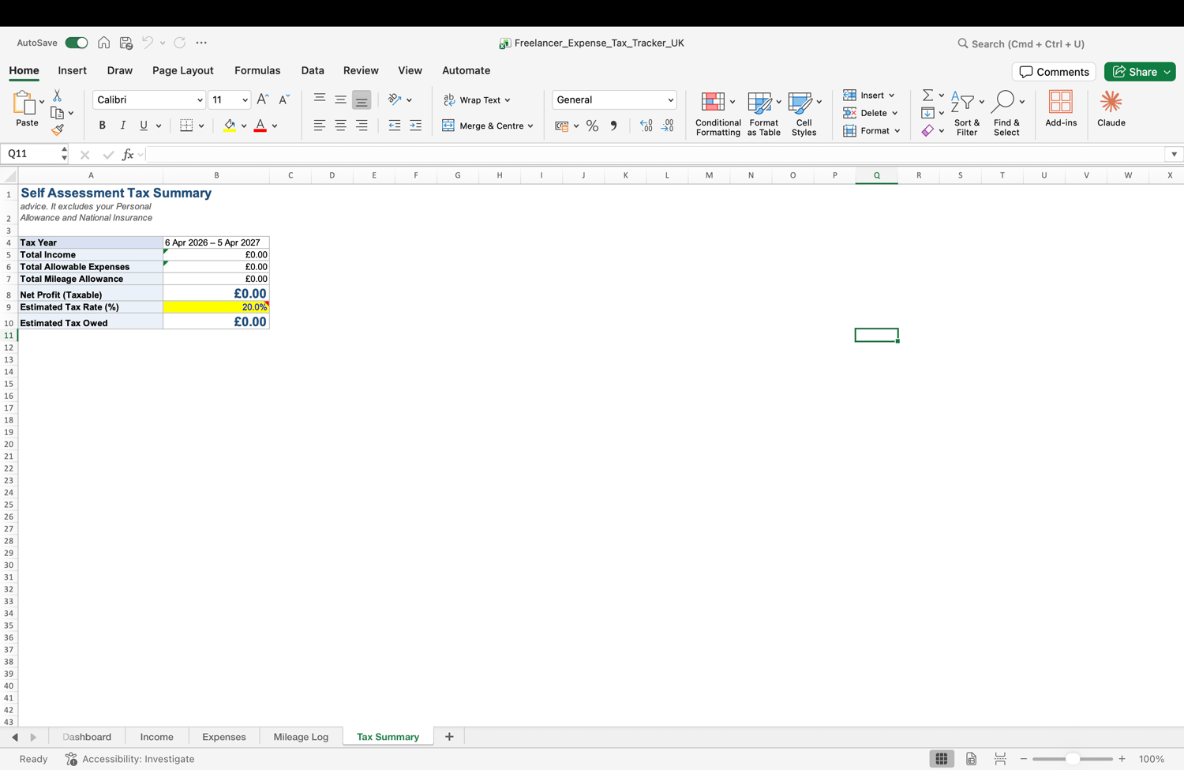Click the Home icon in the title bar
Viewport: 1184px width, 770px height.
[103, 43]
